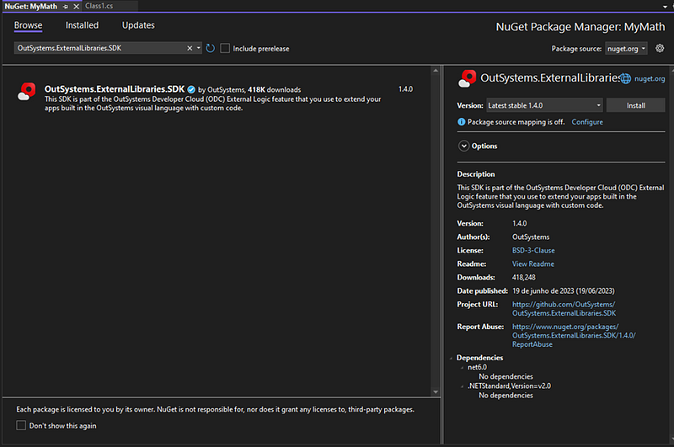Click the Install button
Image resolution: width=674 pixels, height=447 pixels.
[x=636, y=105]
